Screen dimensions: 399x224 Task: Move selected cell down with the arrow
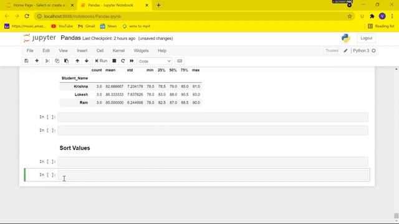pos(87,61)
